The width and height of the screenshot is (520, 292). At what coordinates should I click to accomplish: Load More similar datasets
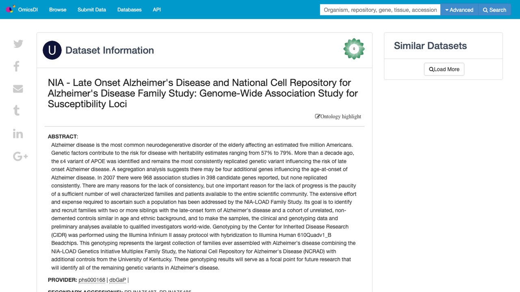click(x=444, y=69)
